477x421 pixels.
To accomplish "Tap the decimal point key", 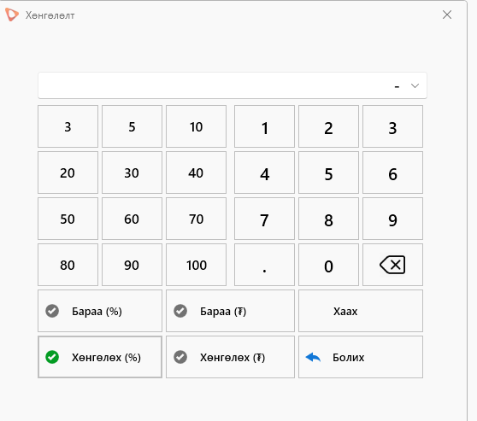I will point(264,265).
